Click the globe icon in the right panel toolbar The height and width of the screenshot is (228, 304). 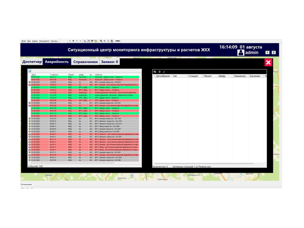[155, 72]
